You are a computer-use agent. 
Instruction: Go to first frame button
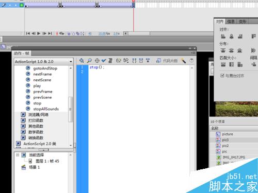(28, 33)
